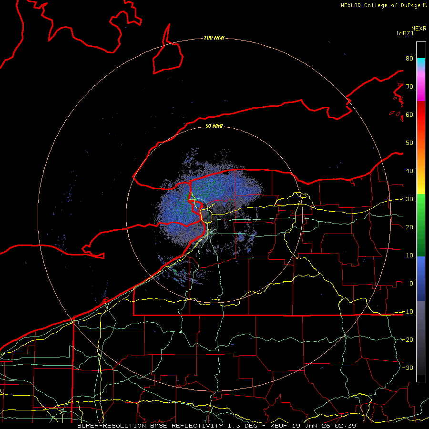Click the 60 value on the dBZ scale
Viewport: 429px width, 429px height.
(409, 114)
